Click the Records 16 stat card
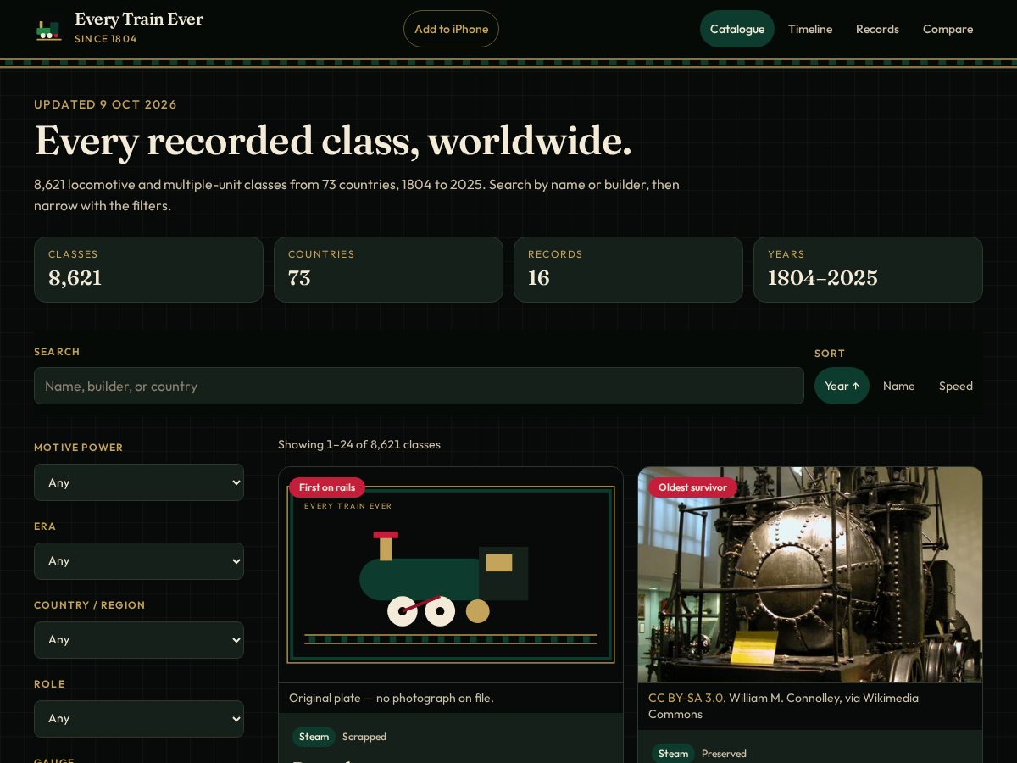The width and height of the screenshot is (1017, 763). [x=628, y=270]
